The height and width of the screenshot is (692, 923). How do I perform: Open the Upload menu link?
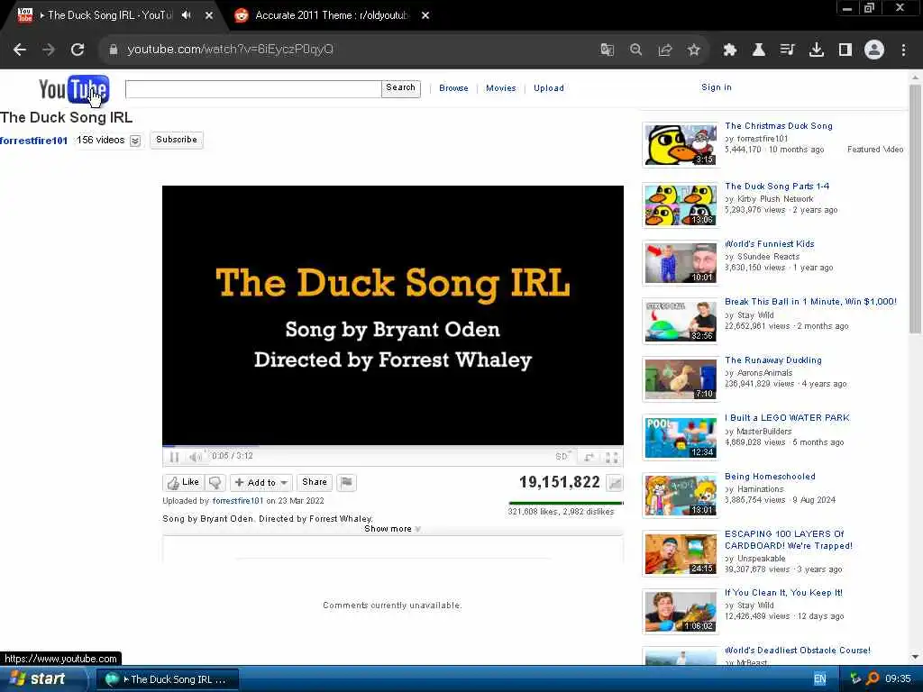pos(549,88)
